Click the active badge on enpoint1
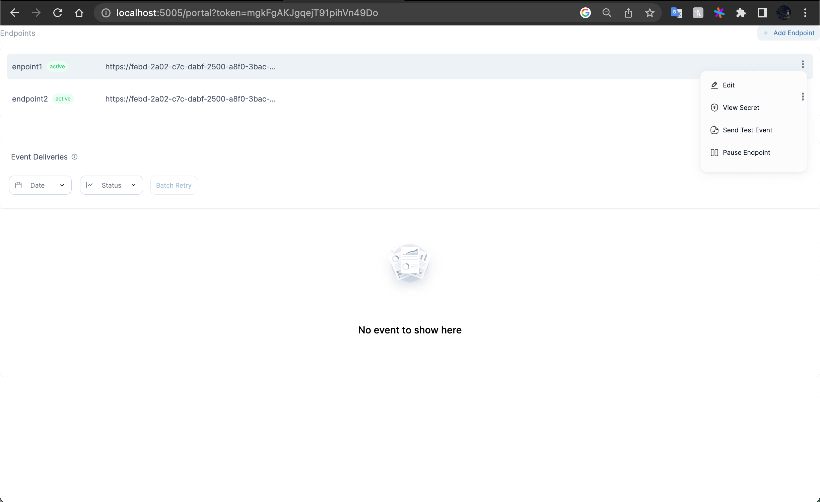Image resolution: width=820 pixels, height=502 pixels. [57, 67]
